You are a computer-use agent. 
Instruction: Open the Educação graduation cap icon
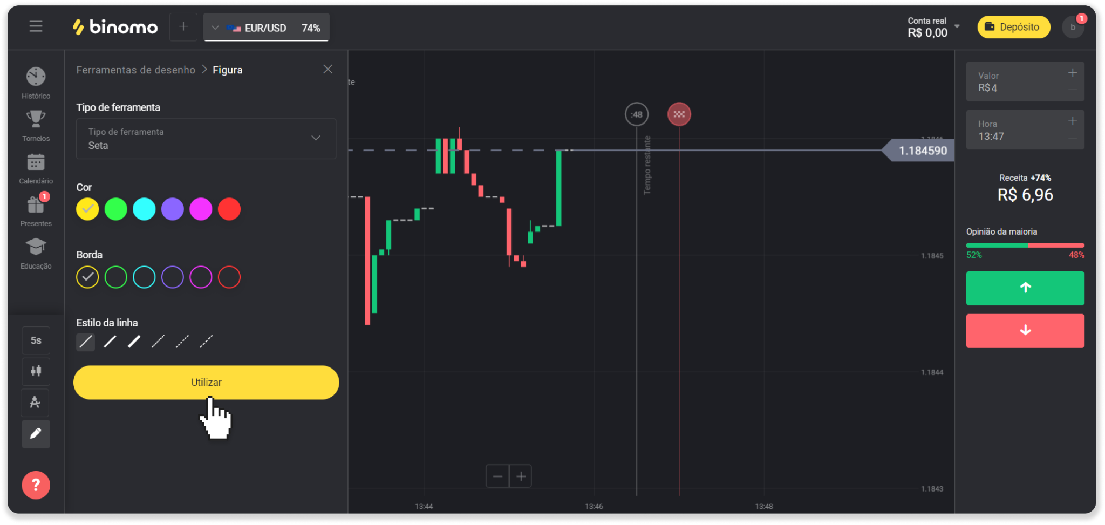pyautogui.click(x=36, y=247)
